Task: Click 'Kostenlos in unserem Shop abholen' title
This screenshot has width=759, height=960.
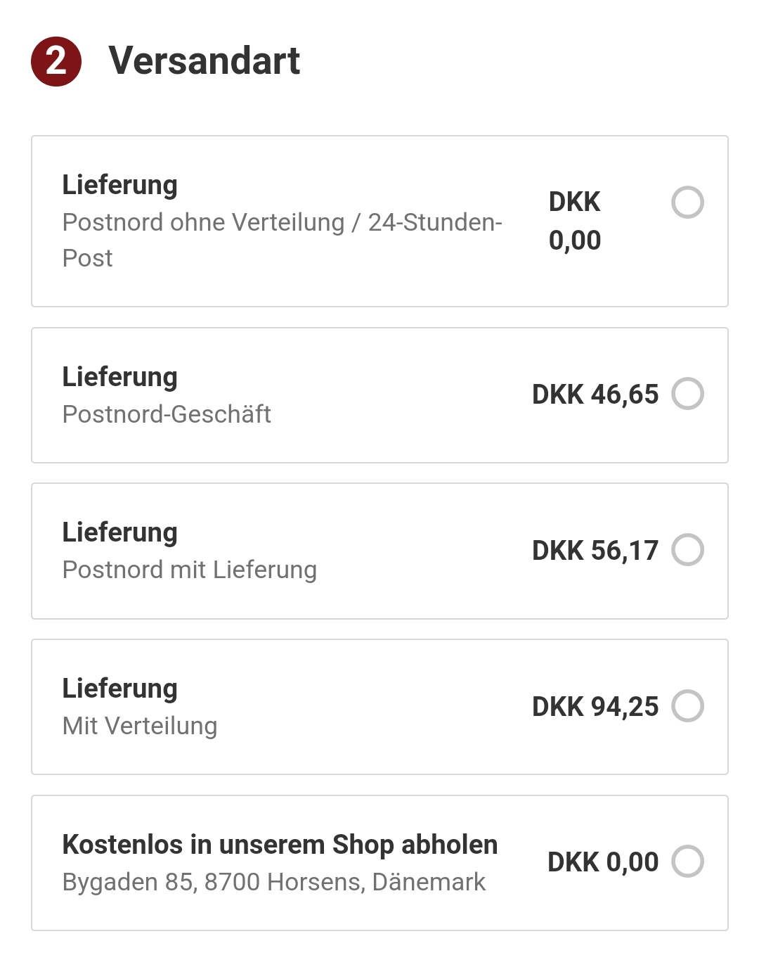Action: click(280, 845)
